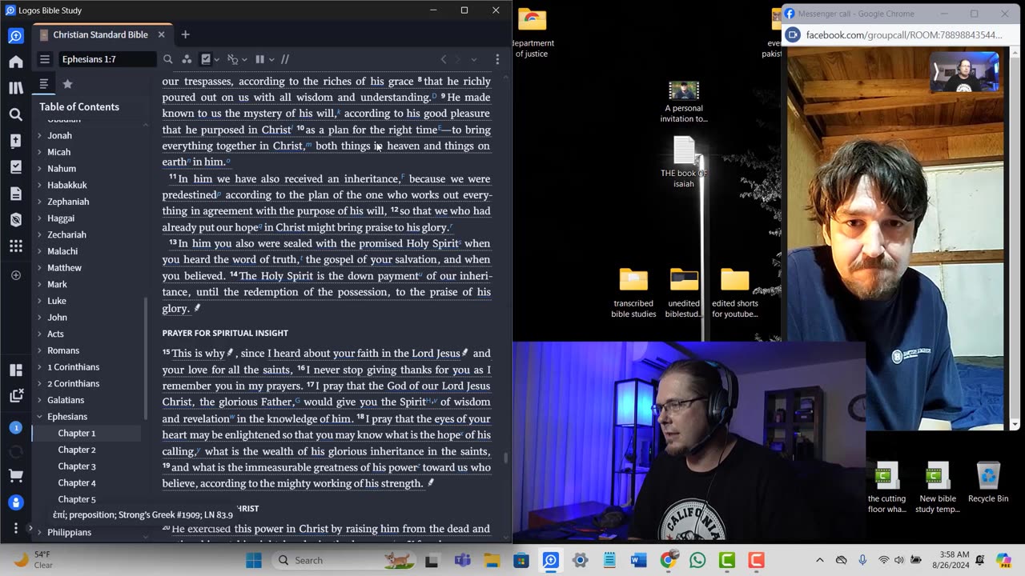
Task: Go back with the left arrow
Action: point(444,59)
